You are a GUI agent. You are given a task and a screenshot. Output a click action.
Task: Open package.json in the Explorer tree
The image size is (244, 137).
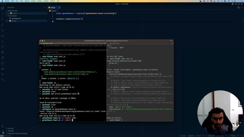(16, 18)
